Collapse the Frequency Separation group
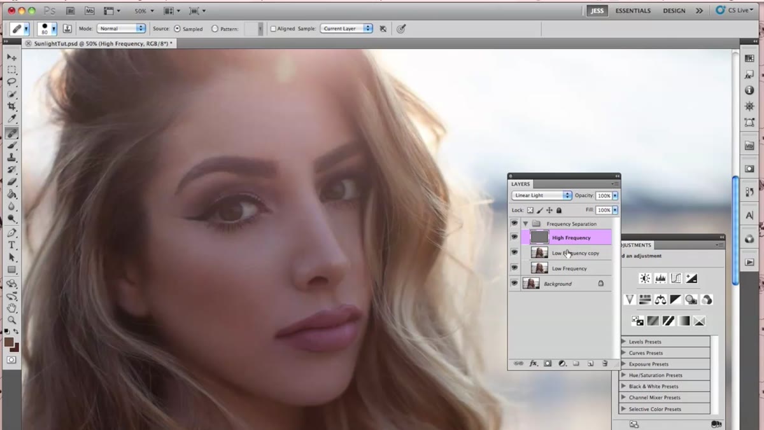 pos(525,223)
